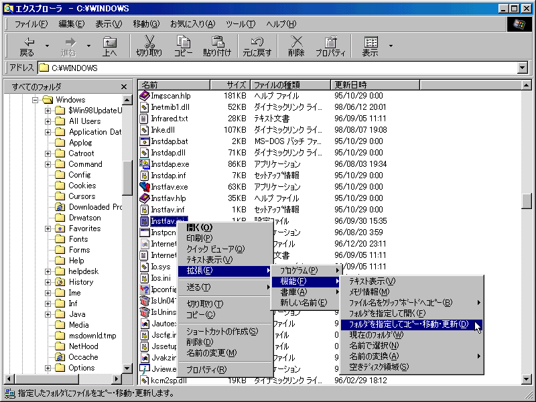
Task: Select フォルダを指定してコピー・移動・更新 menu entry
Action: pos(405,324)
